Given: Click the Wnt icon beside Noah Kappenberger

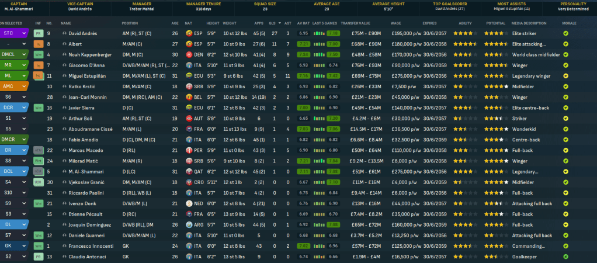Looking at the screenshot, I should point(37,54).
